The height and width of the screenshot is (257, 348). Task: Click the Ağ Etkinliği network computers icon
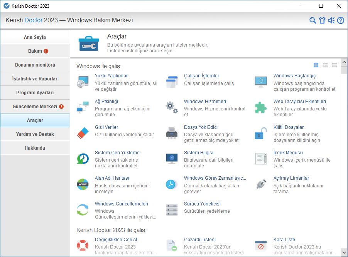pos(83,107)
